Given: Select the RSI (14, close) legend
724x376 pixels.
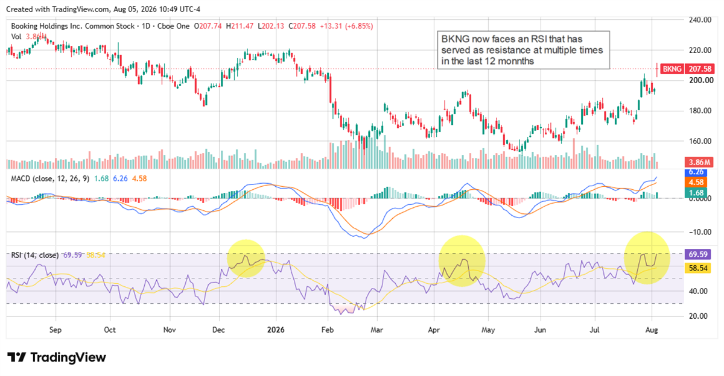Looking at the screenshot, I should [35, 255].
